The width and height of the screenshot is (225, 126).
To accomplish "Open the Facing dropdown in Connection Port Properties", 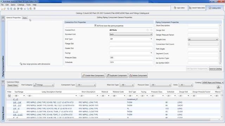I will point(131,53).
